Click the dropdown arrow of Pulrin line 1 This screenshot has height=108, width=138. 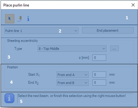pyautogui.click(x=76, y=31)
